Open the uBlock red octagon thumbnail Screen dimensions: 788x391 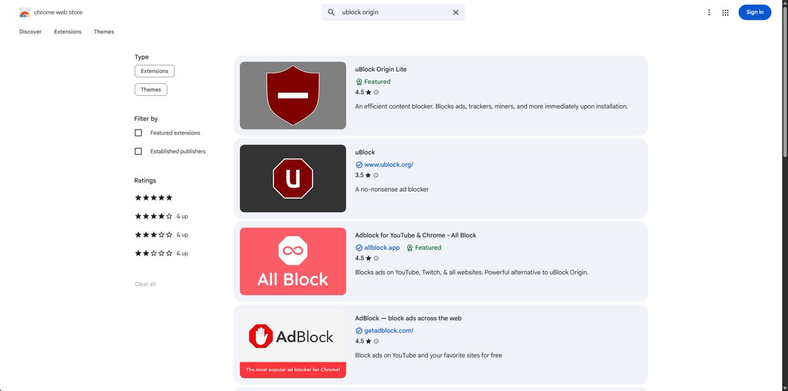293,178
